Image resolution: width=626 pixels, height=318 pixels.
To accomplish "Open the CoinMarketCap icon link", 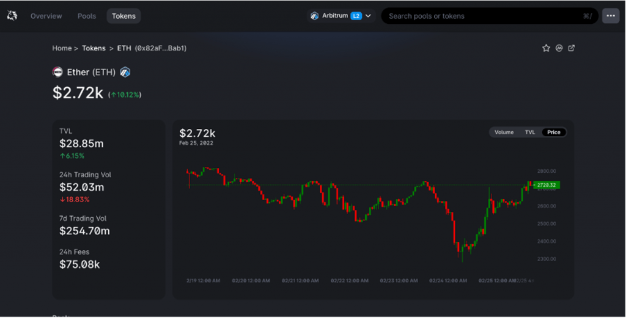I will pyautogui.click(x=559, y=48).
